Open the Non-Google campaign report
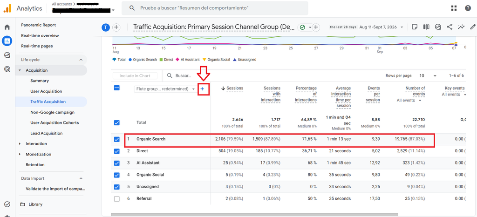 pyautogui.click(x=52, y=112)
